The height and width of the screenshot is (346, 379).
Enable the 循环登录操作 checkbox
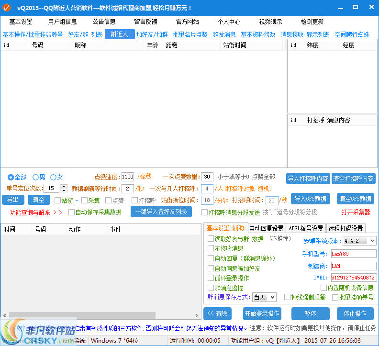point(211,278)
